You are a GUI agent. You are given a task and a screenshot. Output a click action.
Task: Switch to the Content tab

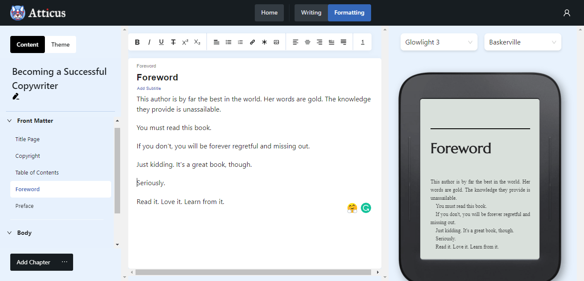click(x=27, y=44)
